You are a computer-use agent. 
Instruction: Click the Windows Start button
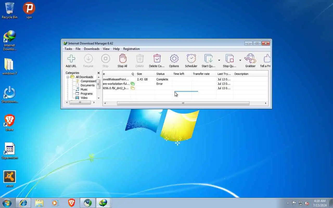click(x=7, y=203)
